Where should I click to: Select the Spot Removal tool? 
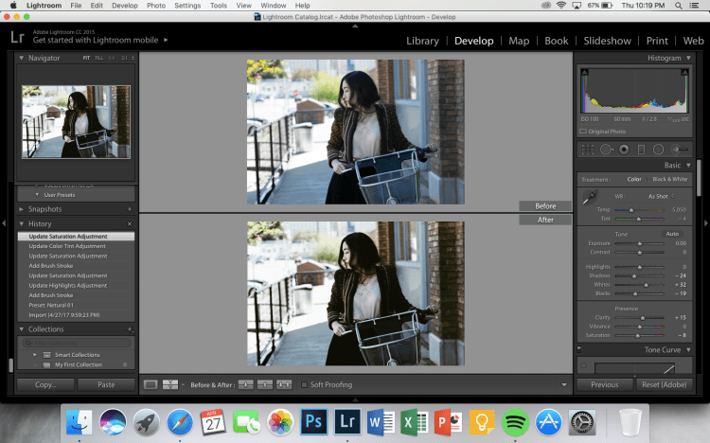point(606,150)
